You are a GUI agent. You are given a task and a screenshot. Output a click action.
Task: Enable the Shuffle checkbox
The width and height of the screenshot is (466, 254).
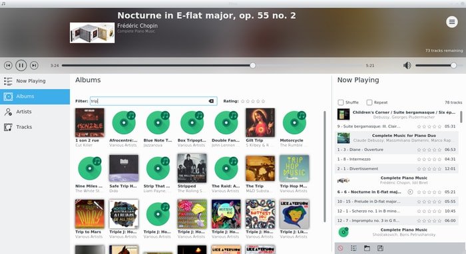pos(341,102)
